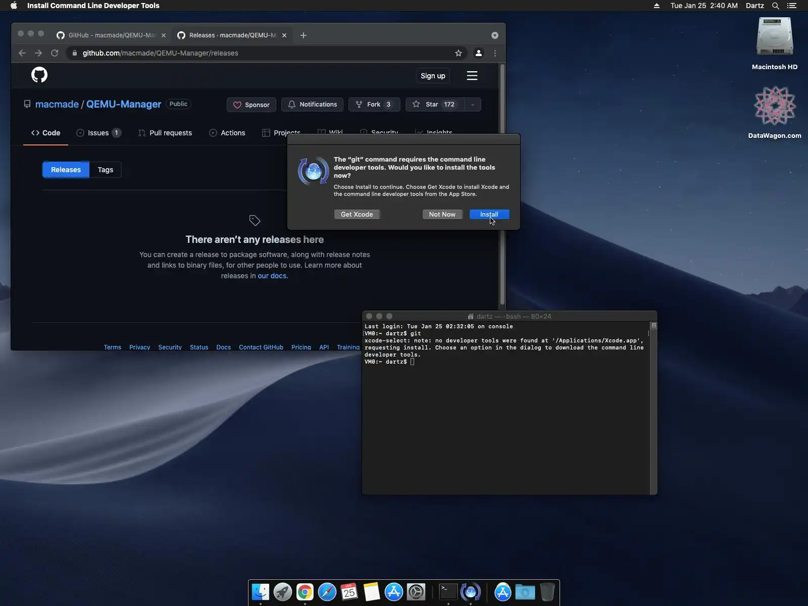This screenshot has width=808, height=606.
Task: Click the Chrome icon in the Dock
Action: 305,592
